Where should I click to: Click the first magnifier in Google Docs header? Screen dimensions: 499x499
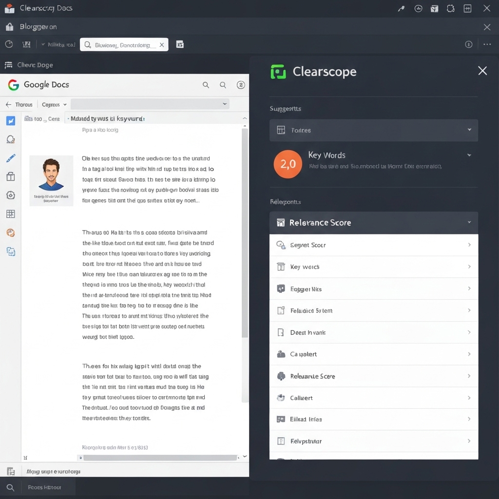point(206,85)
